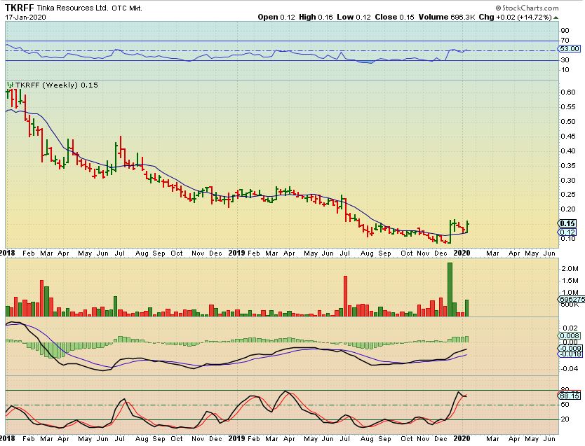The width and height of the screenshot is (585, 446).
Task: Click the MACD line tag reading -0.009
Action: click(x=568, y=348)
